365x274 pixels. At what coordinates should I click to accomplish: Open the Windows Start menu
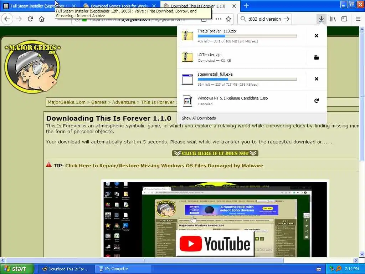tap(16, 269)
